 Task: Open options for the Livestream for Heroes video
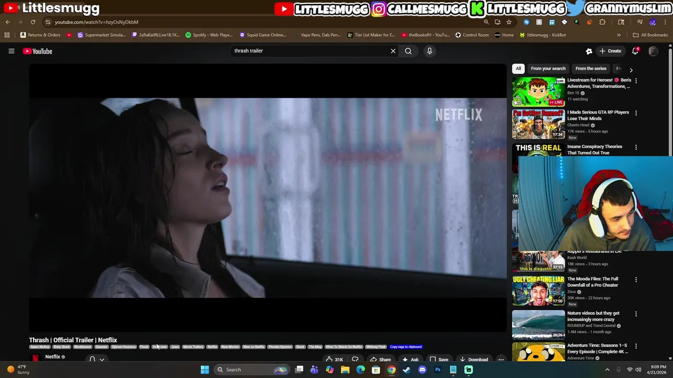point(636,81)
